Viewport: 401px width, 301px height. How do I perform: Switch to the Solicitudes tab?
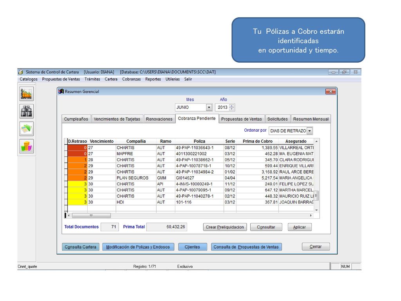pos(278,119)
